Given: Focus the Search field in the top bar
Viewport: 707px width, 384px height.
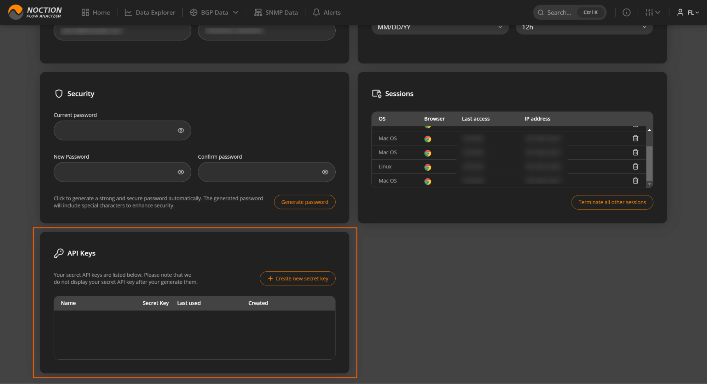Looking at the screenshot, I should click(569, 12).
